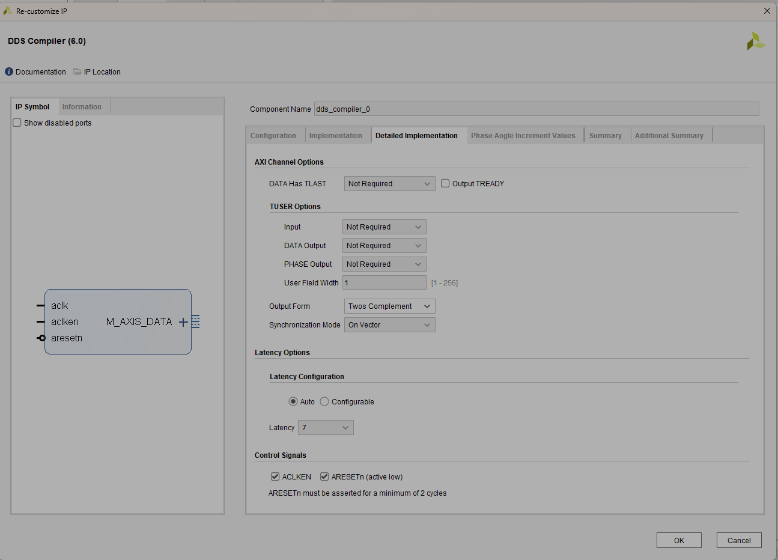Open the IP Location link
This screenshot has height=560, width=778.
pos(102,72)
